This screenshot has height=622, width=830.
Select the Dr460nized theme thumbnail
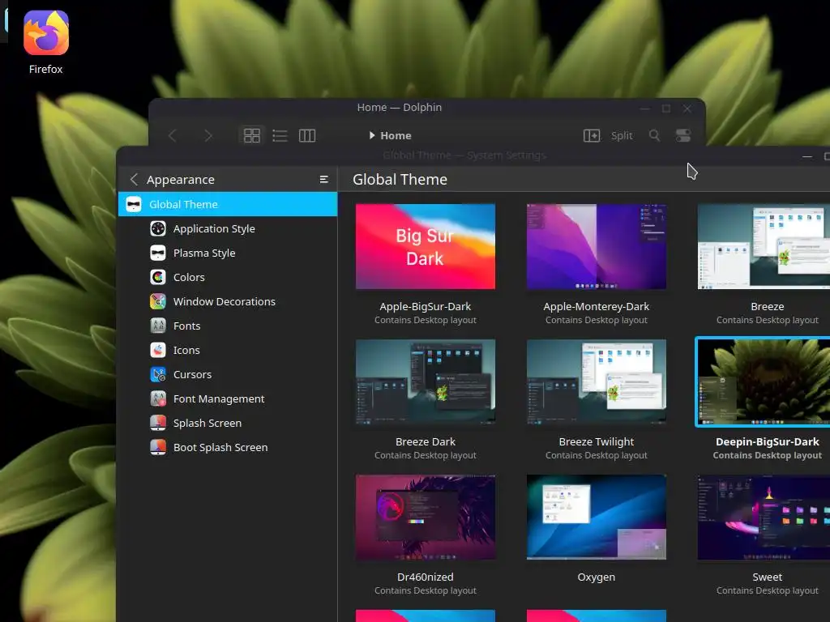[426, 518]
